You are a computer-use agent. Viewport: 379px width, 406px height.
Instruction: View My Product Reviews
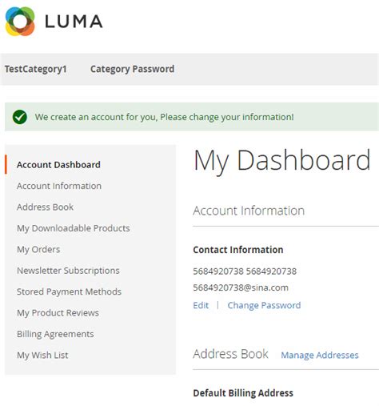click(x=58, y=312)
